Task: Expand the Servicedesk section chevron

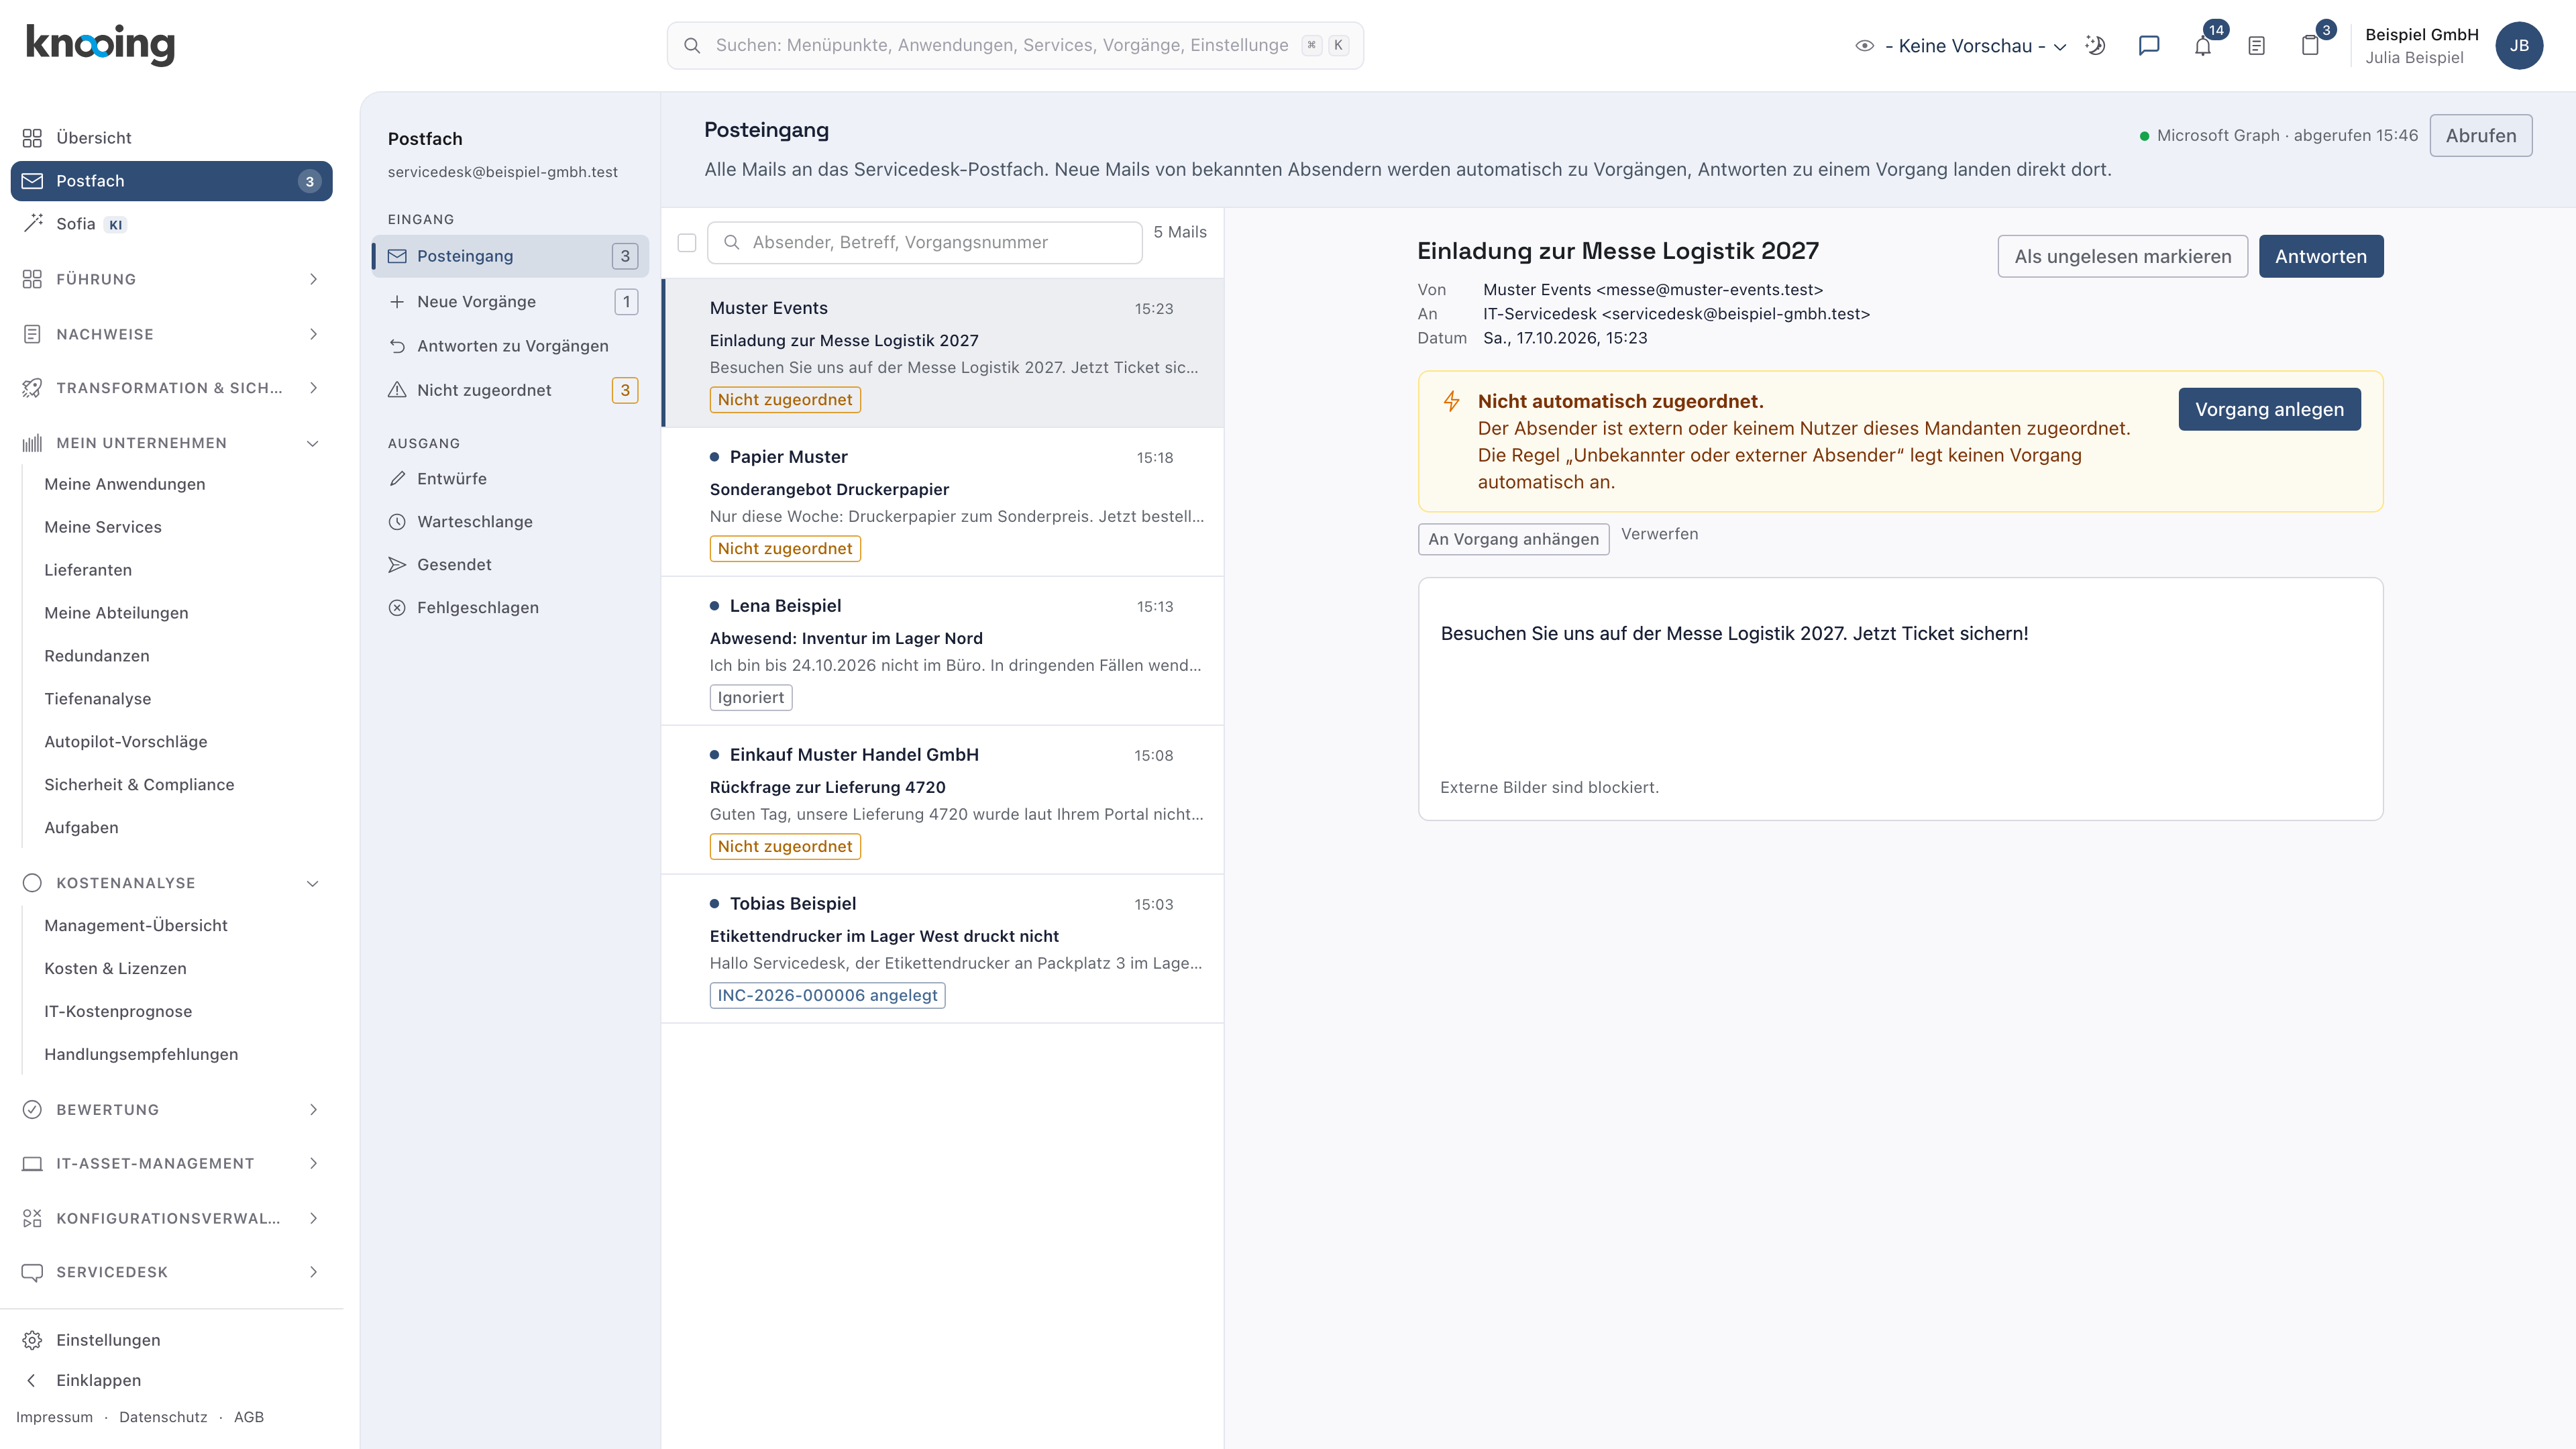Action: point(313,1272)
